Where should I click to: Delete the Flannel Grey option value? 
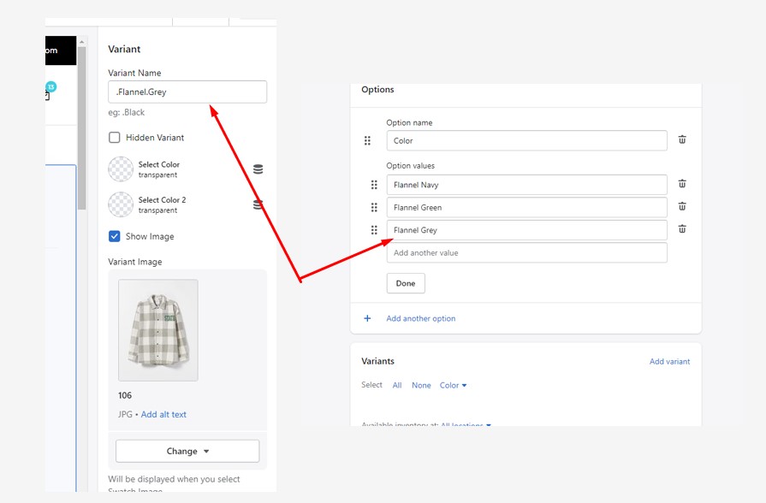tap(682, 229)
